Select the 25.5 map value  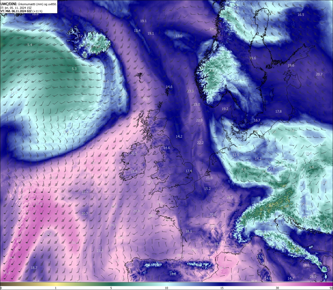230,197
